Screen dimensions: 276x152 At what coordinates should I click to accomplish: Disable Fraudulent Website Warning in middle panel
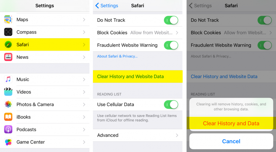pos(171,45)
